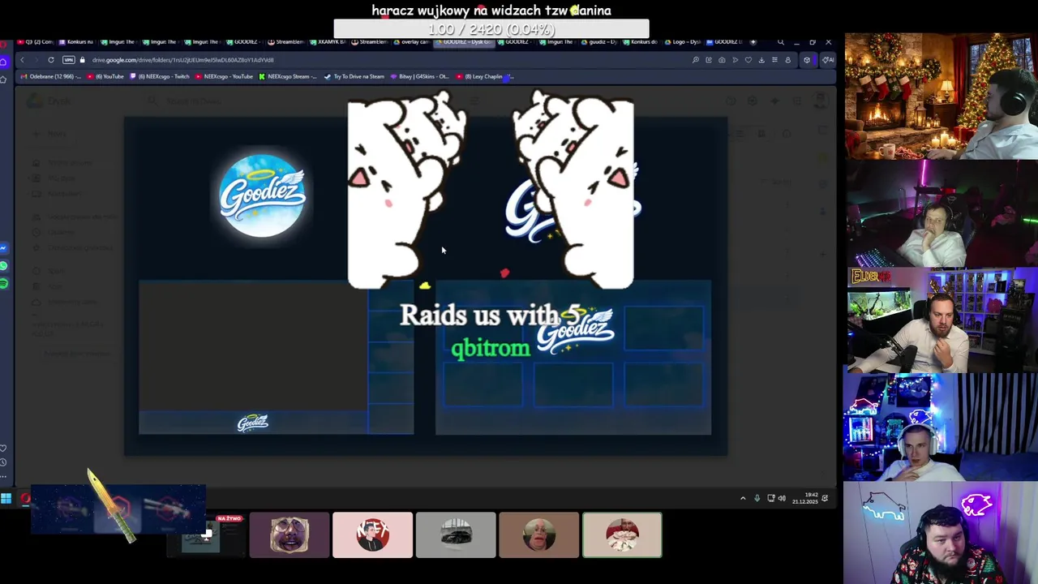The image size is (1038, 584).
Task: Open the history clock icon in sidebar
Action: (4, 462)
